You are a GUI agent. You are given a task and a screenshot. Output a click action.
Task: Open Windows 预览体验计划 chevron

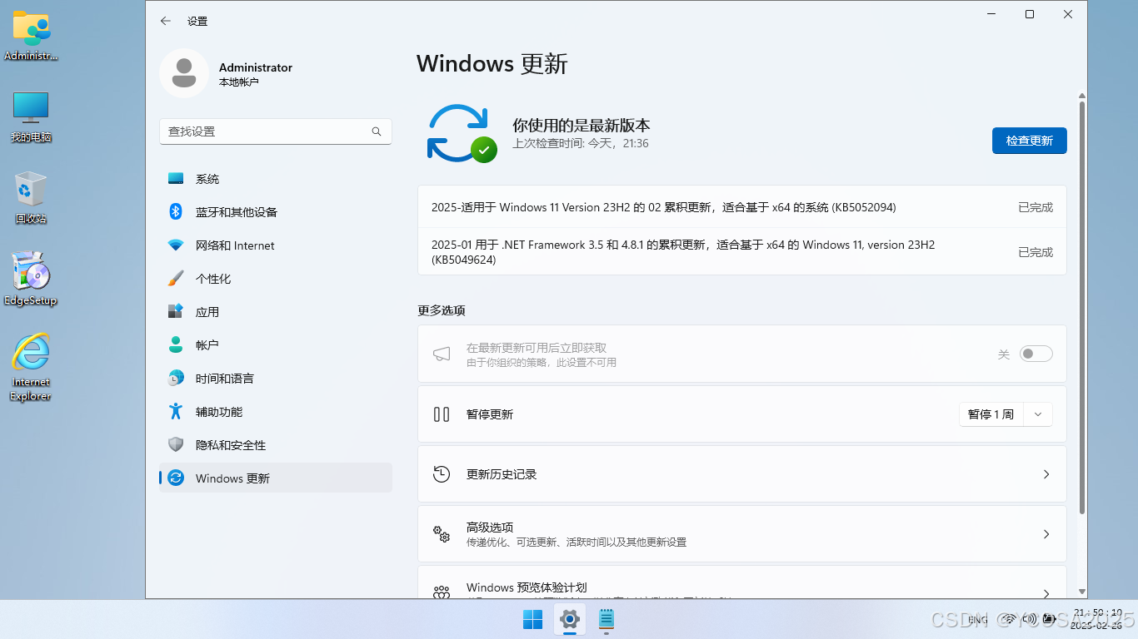(1046, 593)
